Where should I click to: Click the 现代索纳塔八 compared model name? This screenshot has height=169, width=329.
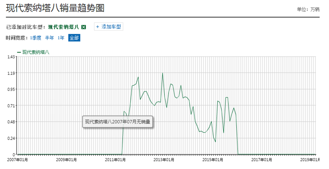(63, 27)
